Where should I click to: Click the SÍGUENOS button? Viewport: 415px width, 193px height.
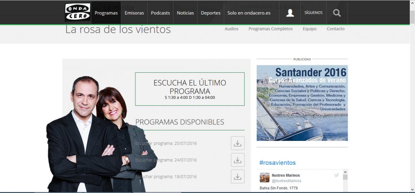click(313, 13)
